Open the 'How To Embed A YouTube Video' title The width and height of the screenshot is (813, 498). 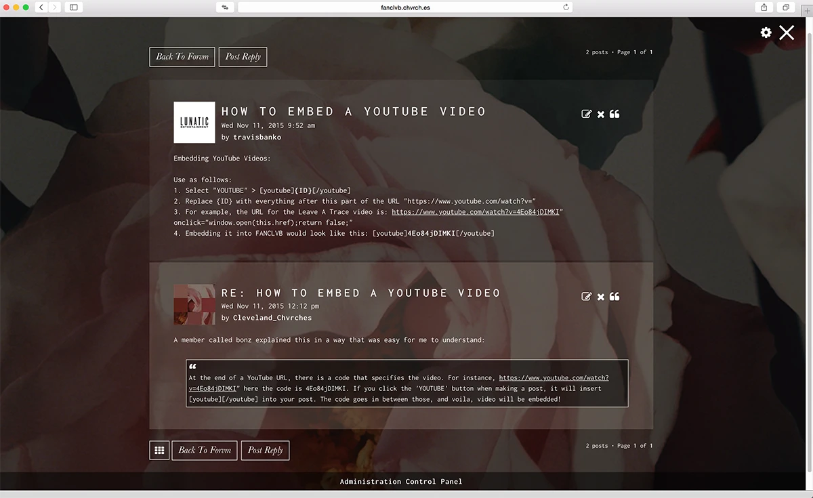coord(354,111)
